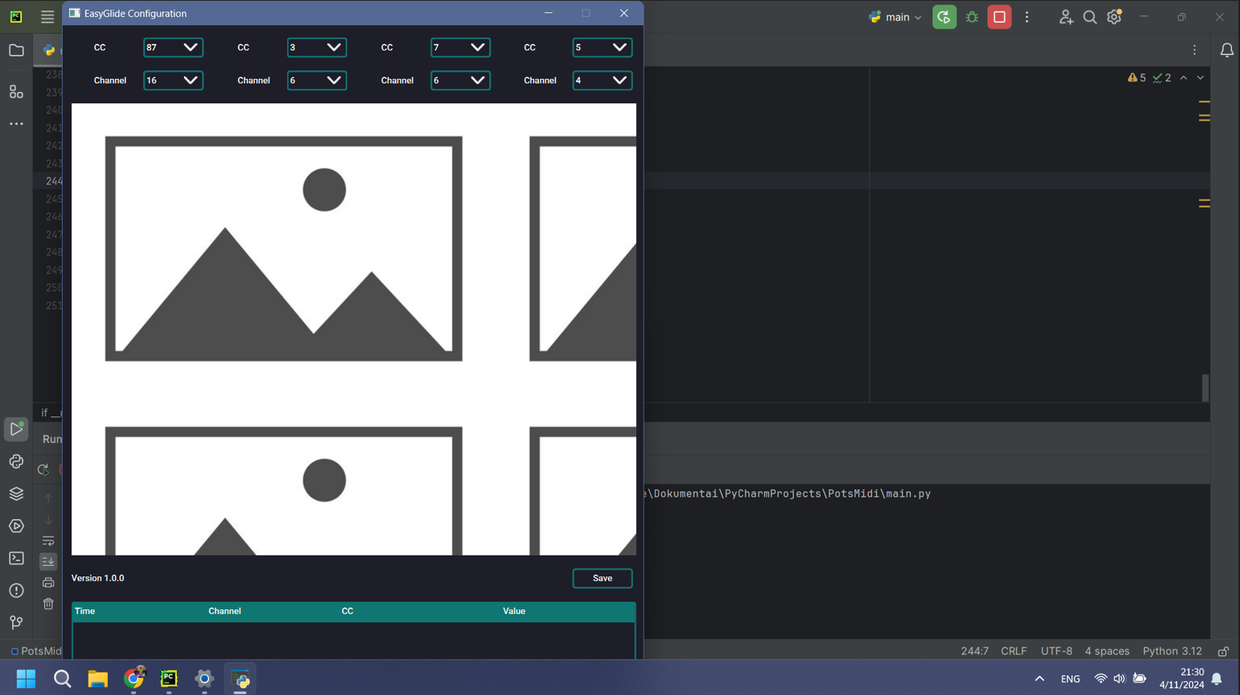Open the editor tab options menu
1240x695 pixels.
[1195, 51]
